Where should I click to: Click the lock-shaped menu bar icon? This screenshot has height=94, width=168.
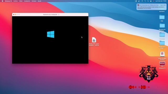(139, 1)
